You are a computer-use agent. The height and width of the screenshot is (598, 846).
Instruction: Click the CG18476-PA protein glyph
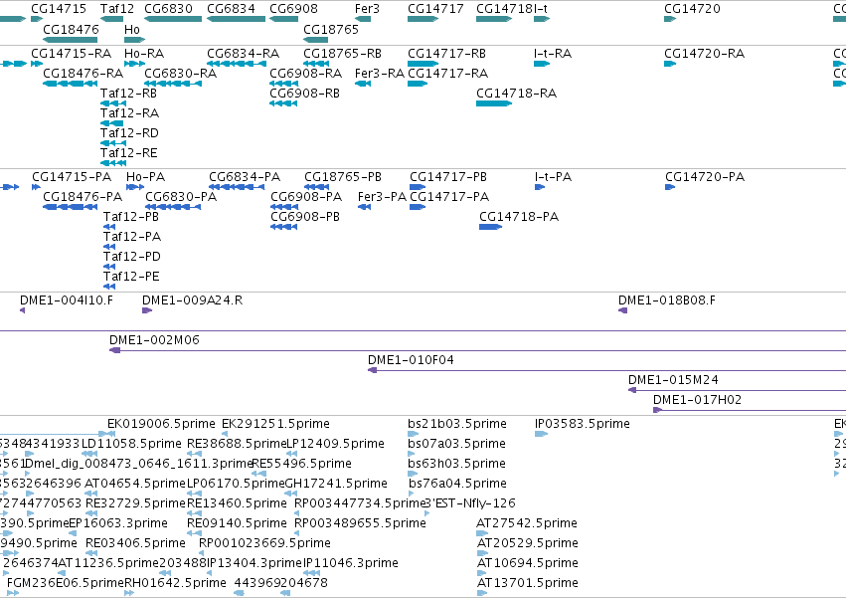click(x=71, y=207)
